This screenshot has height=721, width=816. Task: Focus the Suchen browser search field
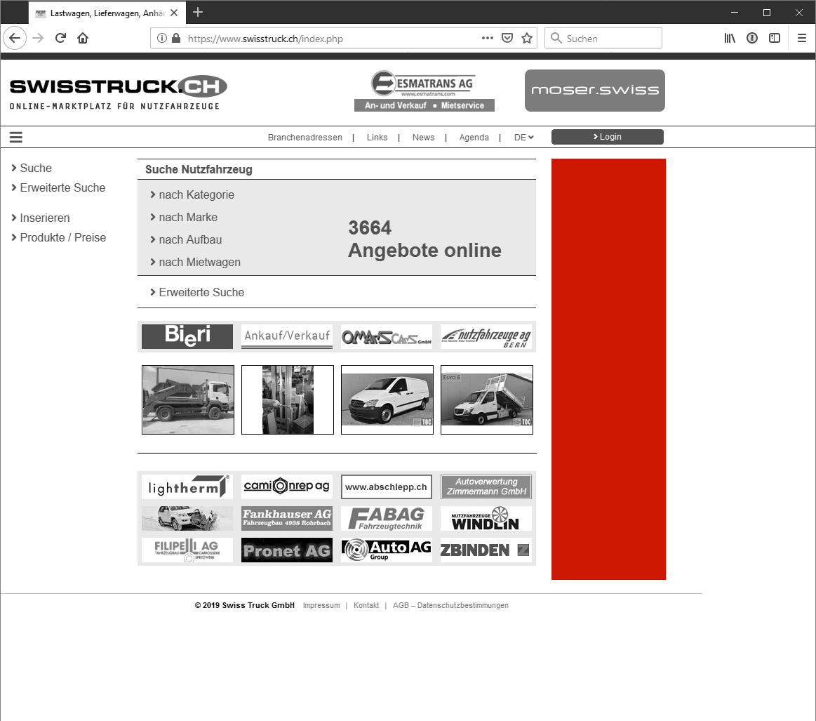tap(603, 38)
